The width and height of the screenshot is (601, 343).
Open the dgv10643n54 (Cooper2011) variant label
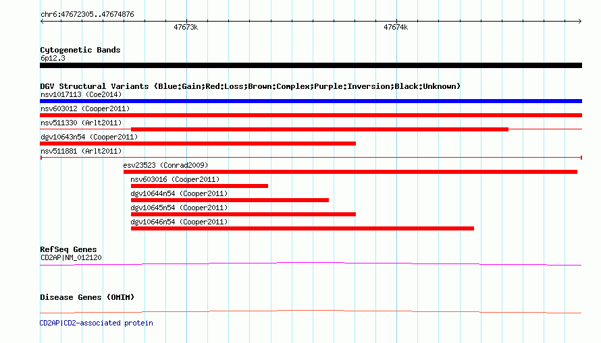coord(89,137)
